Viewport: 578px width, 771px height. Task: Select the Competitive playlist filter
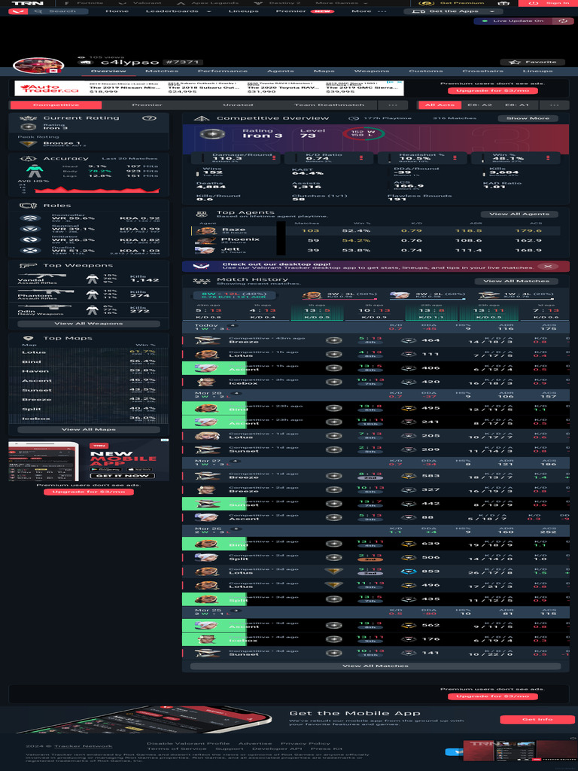pos(56,105)
